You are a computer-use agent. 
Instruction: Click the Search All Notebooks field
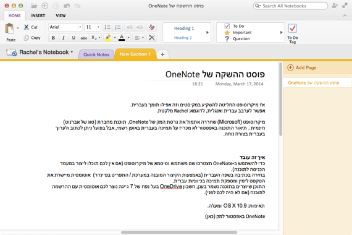coord(290,6)
